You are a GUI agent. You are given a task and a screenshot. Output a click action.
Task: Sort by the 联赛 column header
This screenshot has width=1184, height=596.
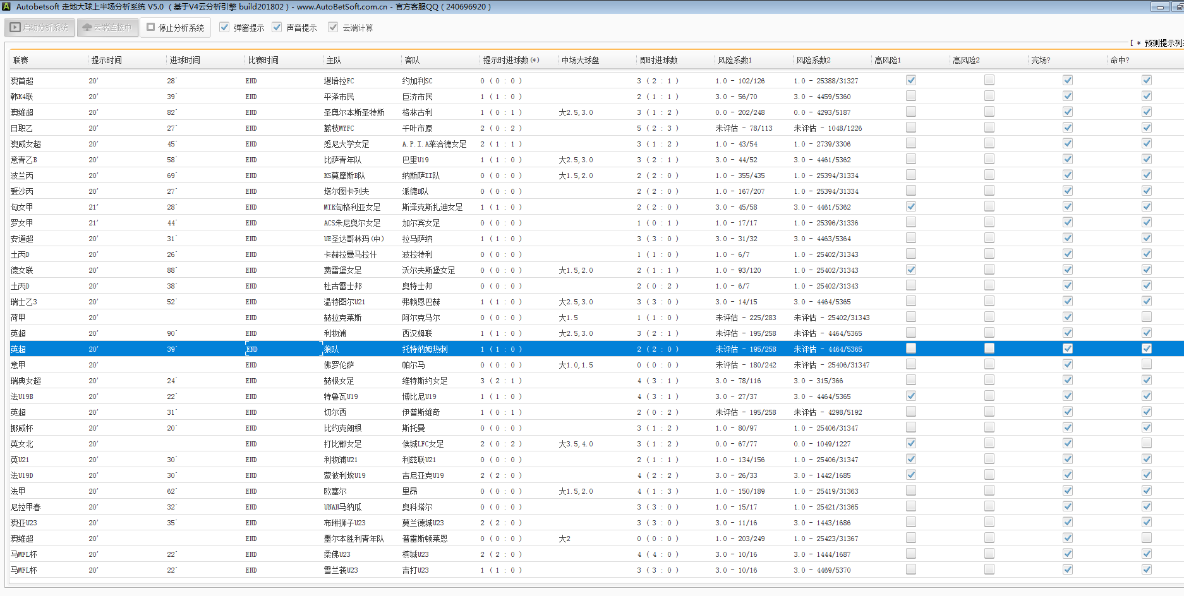pos(21,60)
